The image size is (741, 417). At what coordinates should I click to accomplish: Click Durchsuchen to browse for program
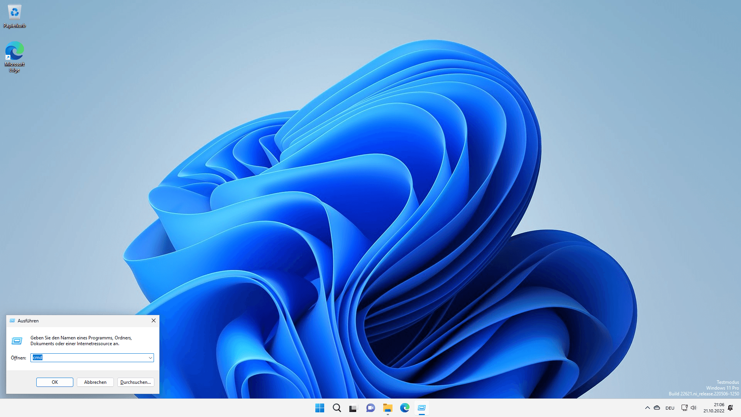(x=135, y=382)
